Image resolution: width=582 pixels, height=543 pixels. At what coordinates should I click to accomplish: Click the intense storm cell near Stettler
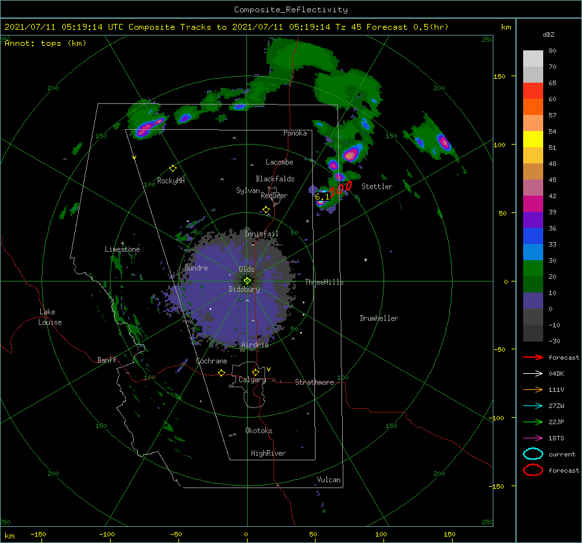pos(350,154)
